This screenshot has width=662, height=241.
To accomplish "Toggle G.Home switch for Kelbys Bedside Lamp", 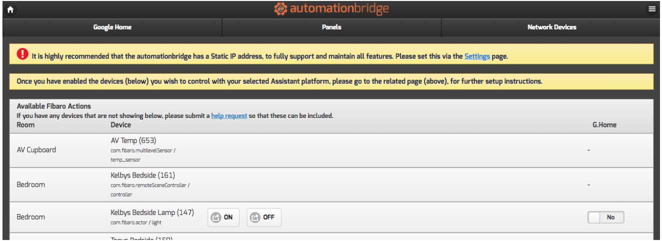I will [605, 217].
